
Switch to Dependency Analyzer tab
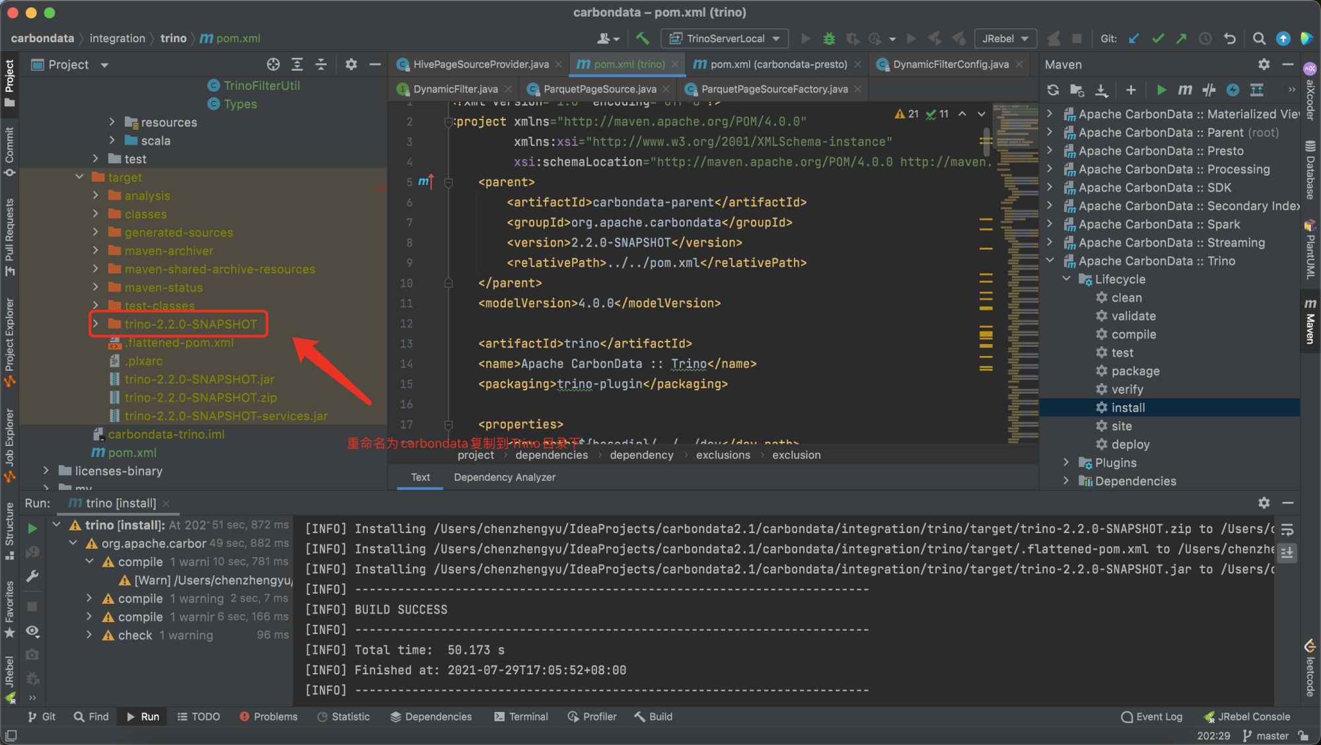(x=505, y=477)
